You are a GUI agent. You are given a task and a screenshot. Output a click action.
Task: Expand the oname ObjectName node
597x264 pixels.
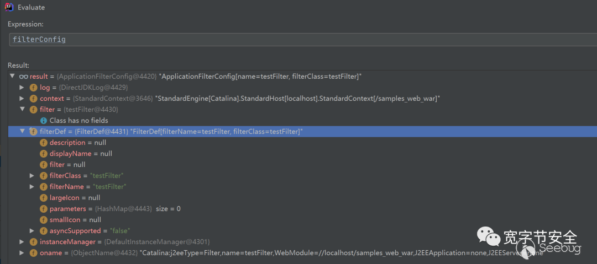[x=23, y=252]
